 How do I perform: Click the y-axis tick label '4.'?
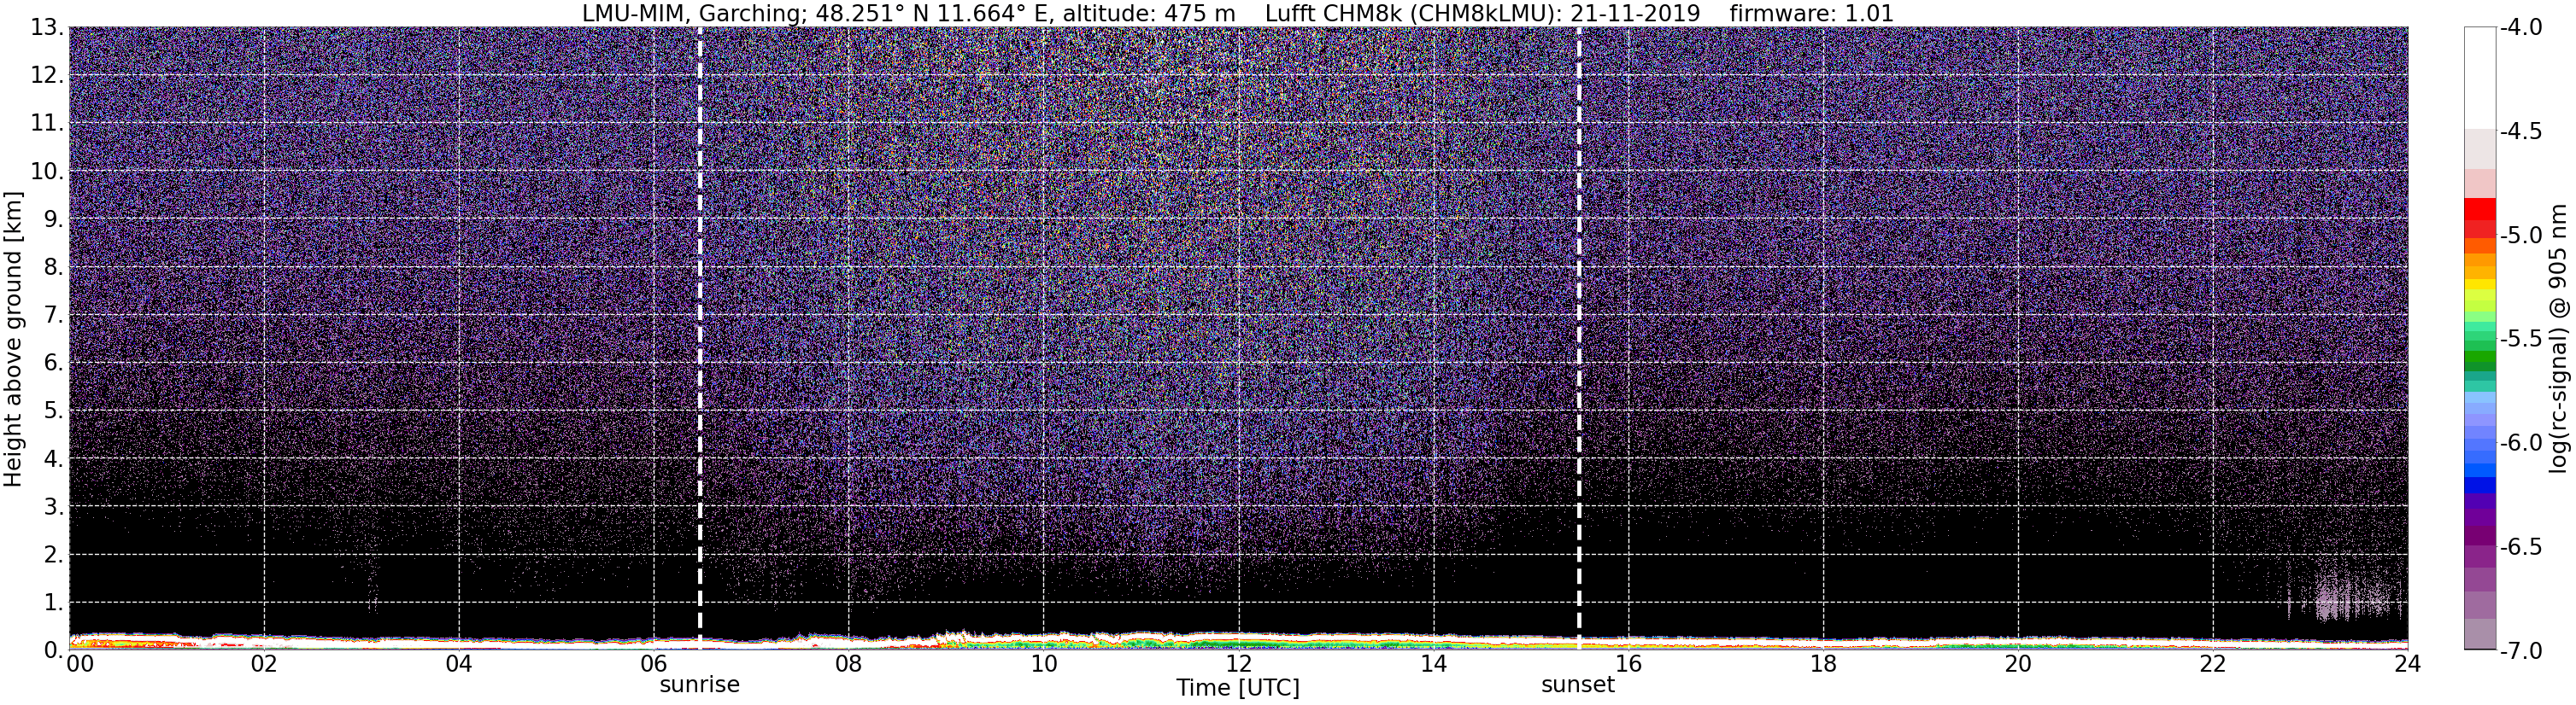pos(54,459)
